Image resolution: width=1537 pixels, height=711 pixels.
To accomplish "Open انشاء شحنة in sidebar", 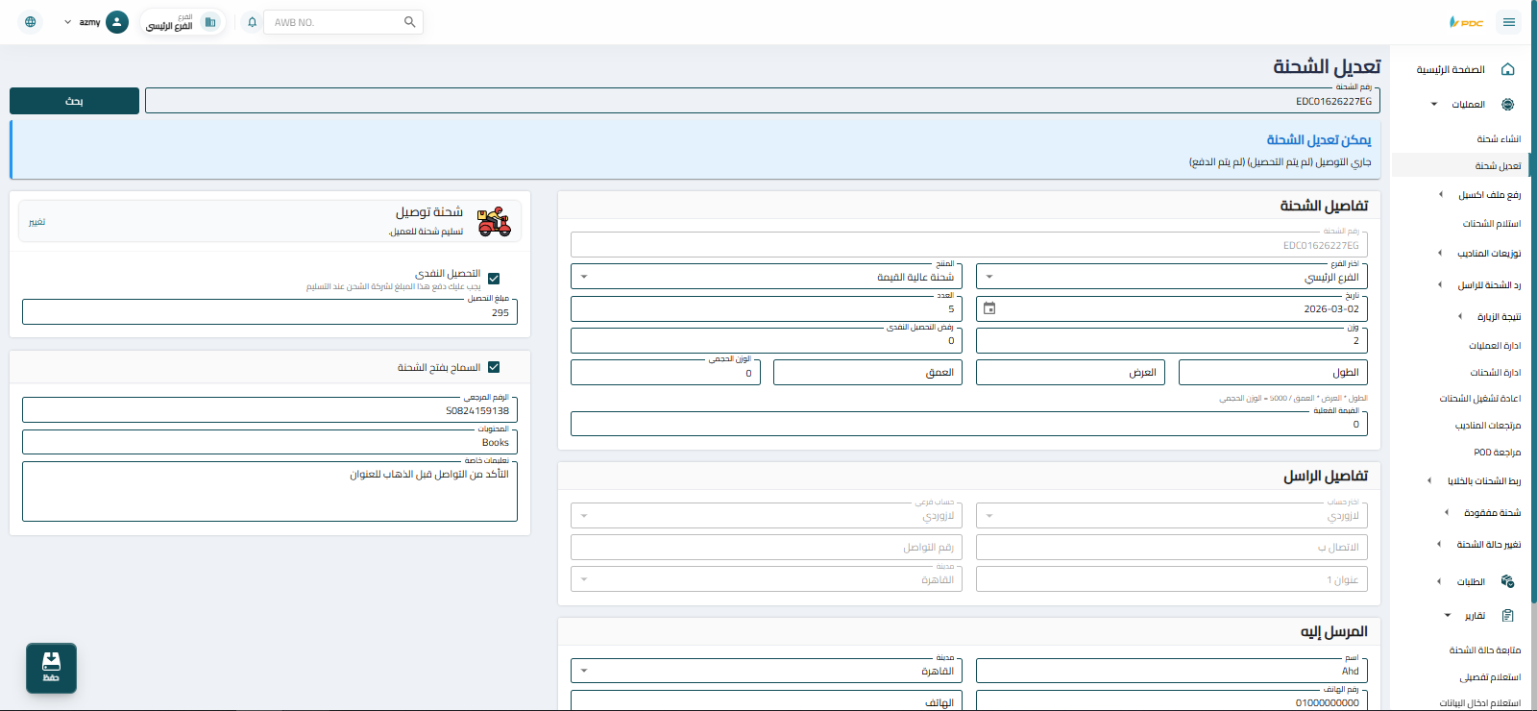I will tap(1499, 139).
